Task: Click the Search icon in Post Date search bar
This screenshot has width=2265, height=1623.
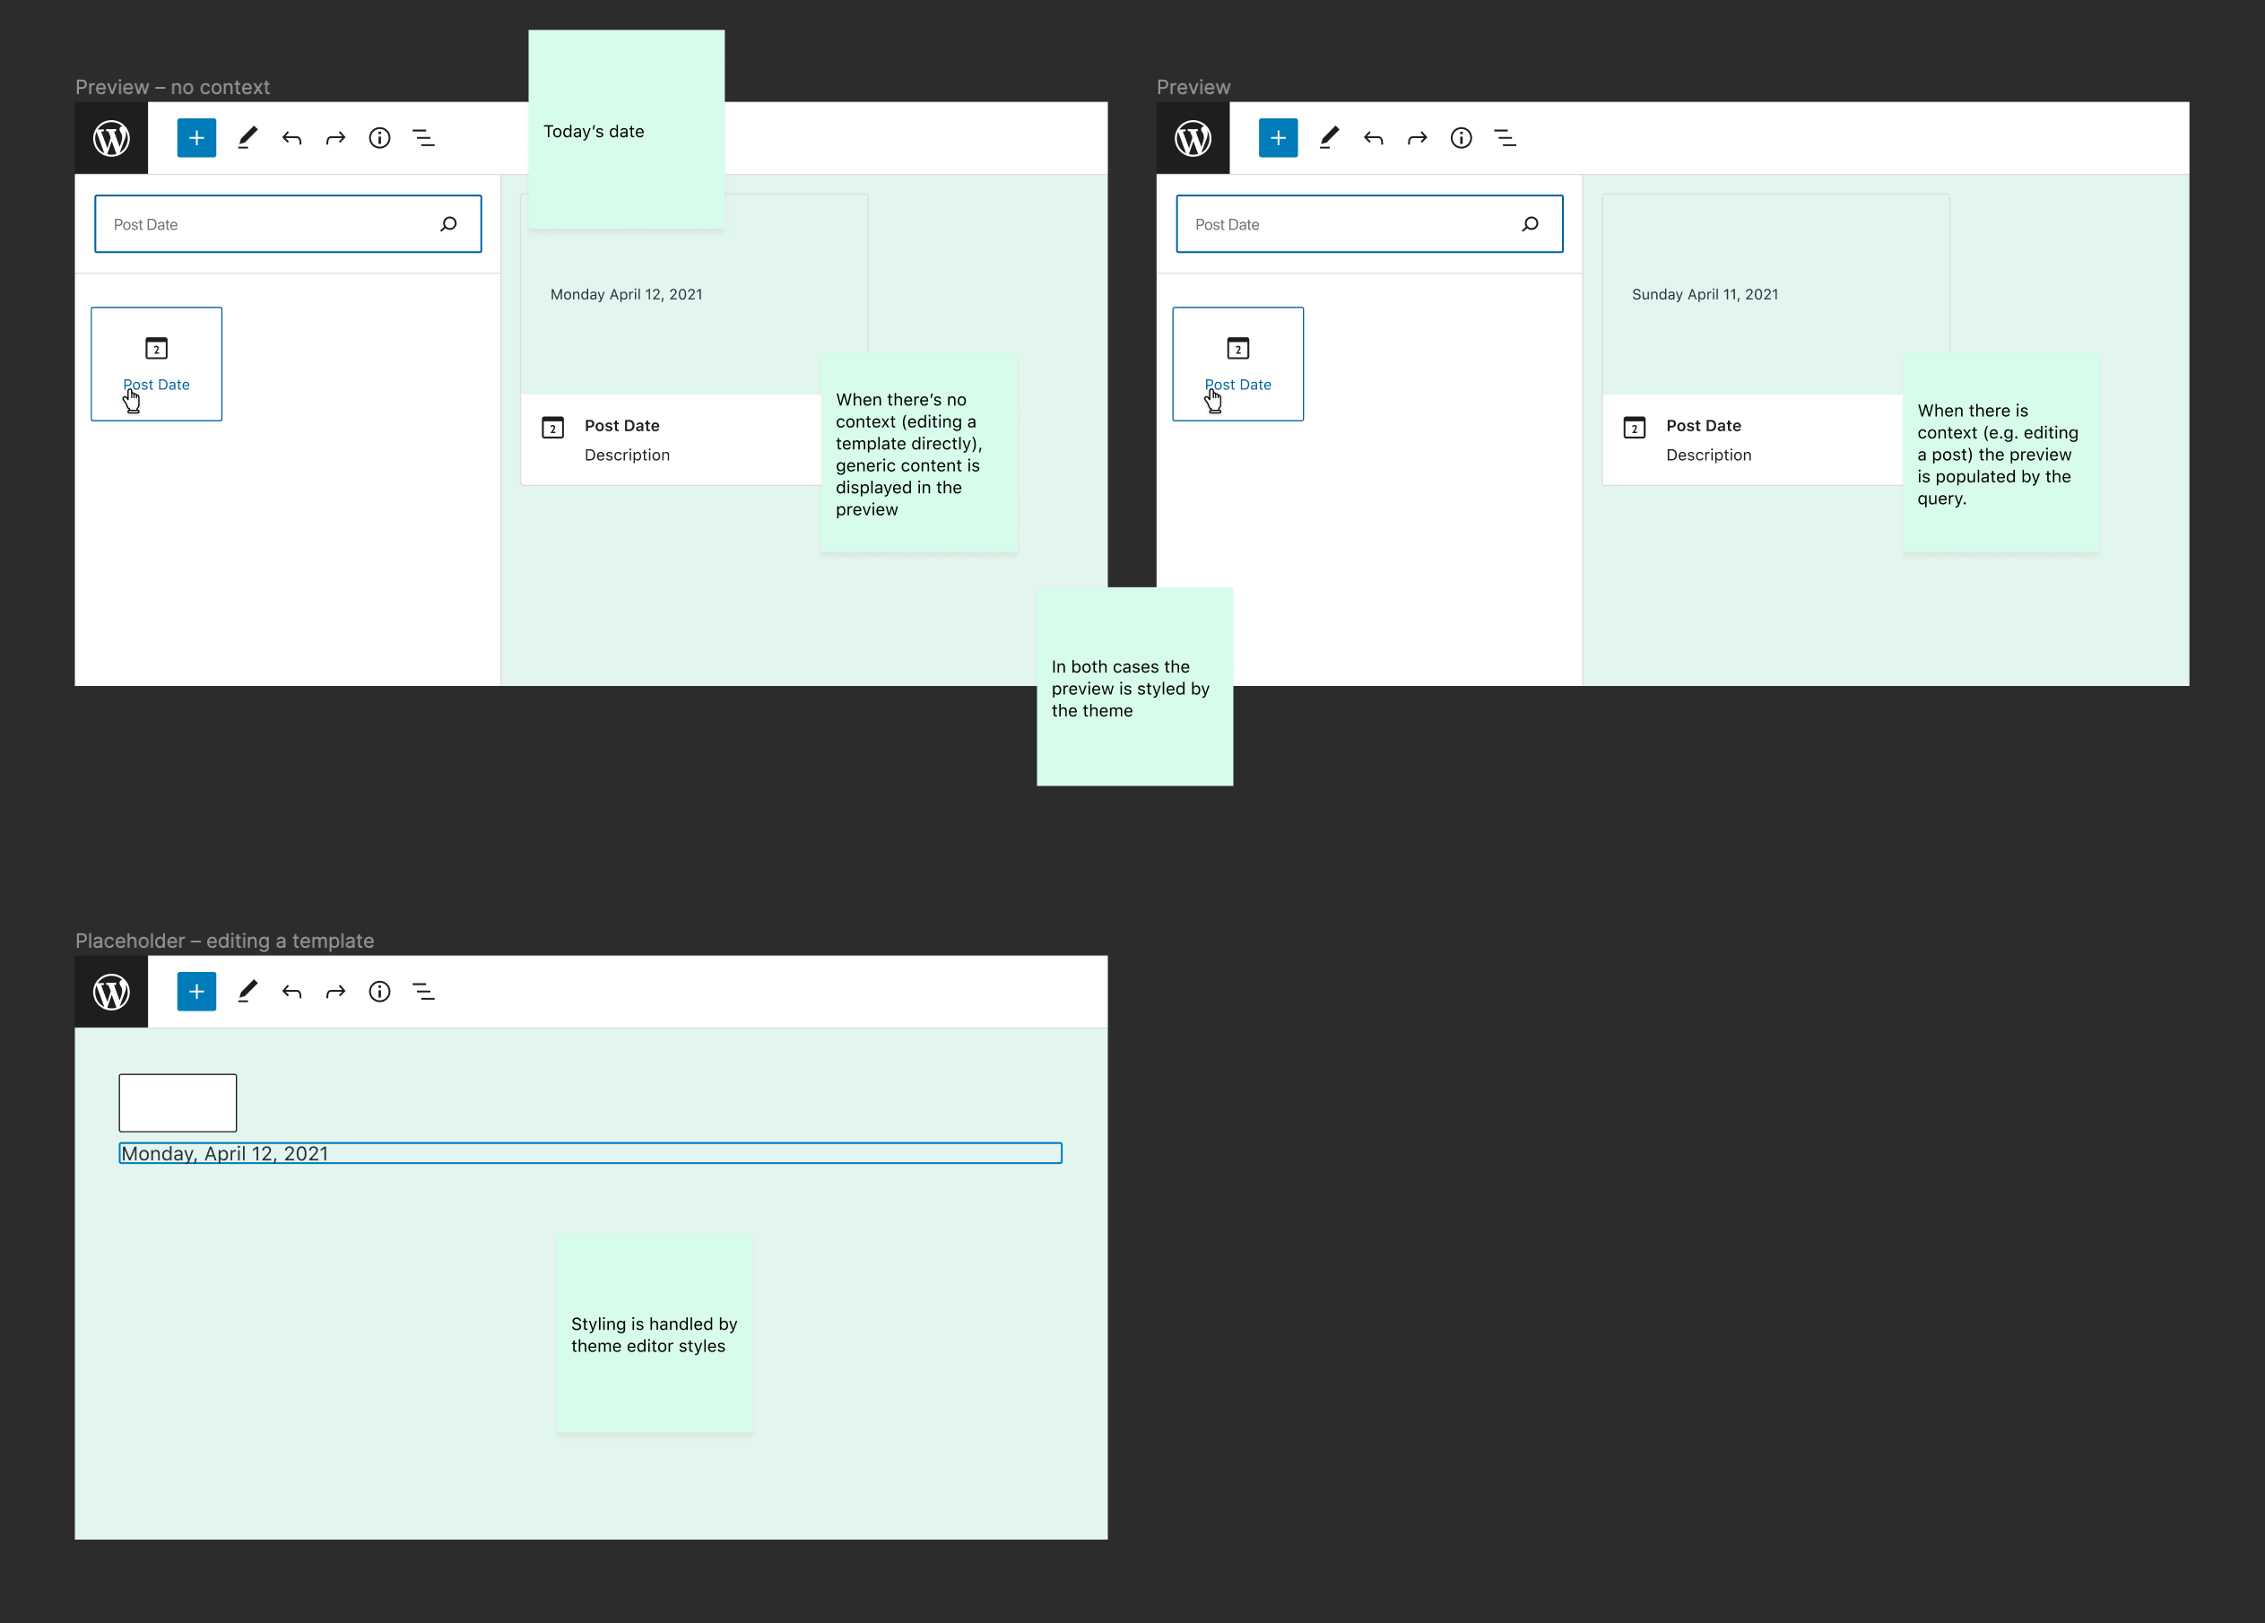Action: click(x=449, y=223)
